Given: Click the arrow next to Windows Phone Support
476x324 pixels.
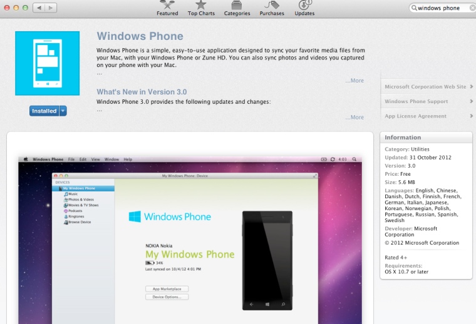Looking at the screenshot, I should pyautogui.click(x=472, y=101).
